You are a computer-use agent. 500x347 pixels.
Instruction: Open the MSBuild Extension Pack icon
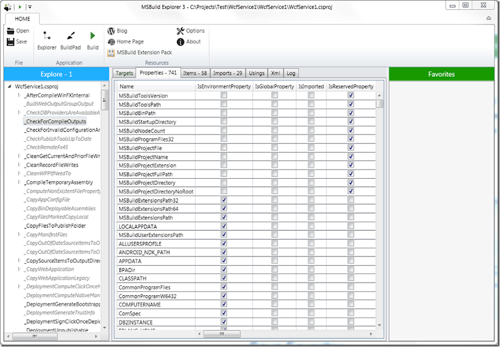pyautogui.click(x=111, y=53)
